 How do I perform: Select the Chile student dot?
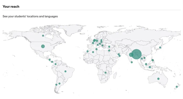[x=56, y=85]
